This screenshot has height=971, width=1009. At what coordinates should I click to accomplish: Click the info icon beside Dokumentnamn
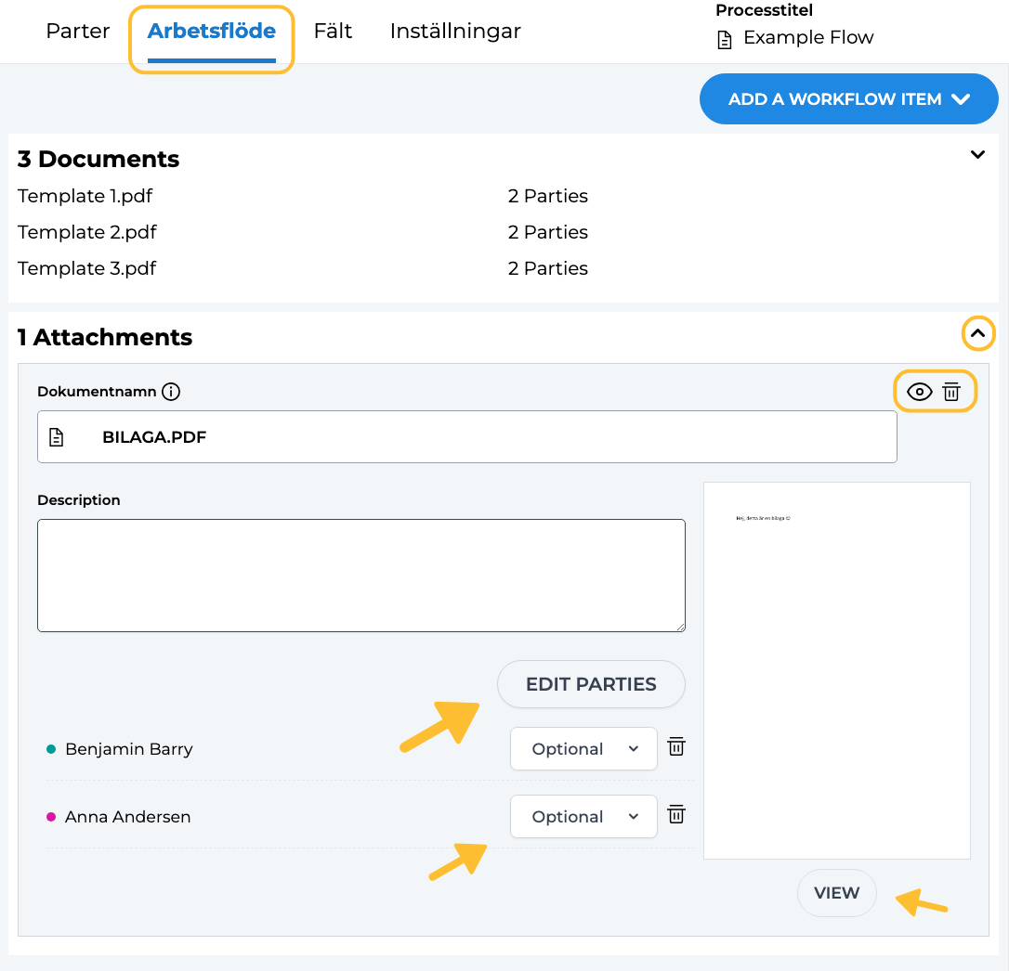171,392
